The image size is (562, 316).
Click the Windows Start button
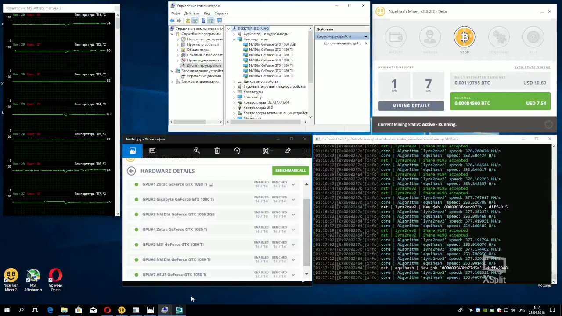[x=7, y=310]
